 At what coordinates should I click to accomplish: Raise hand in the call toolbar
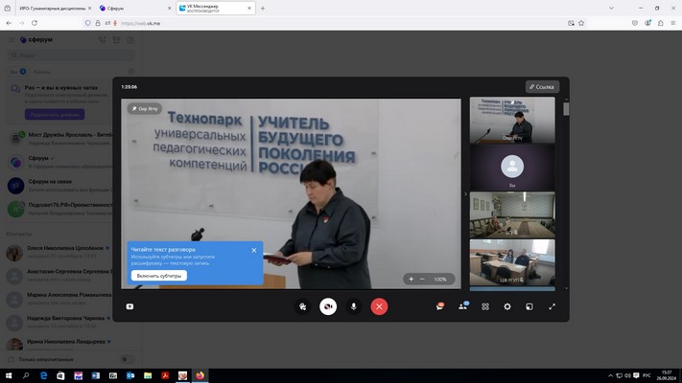(x=303, y=306)
